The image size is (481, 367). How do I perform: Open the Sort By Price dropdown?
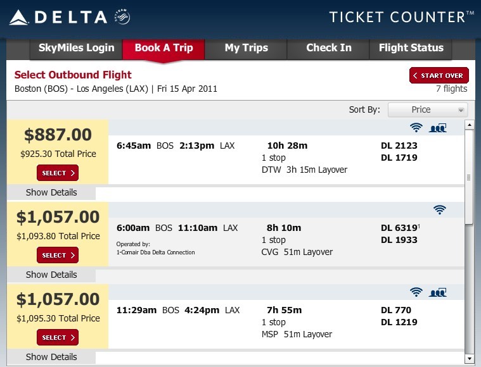click(x=427, y=109)
